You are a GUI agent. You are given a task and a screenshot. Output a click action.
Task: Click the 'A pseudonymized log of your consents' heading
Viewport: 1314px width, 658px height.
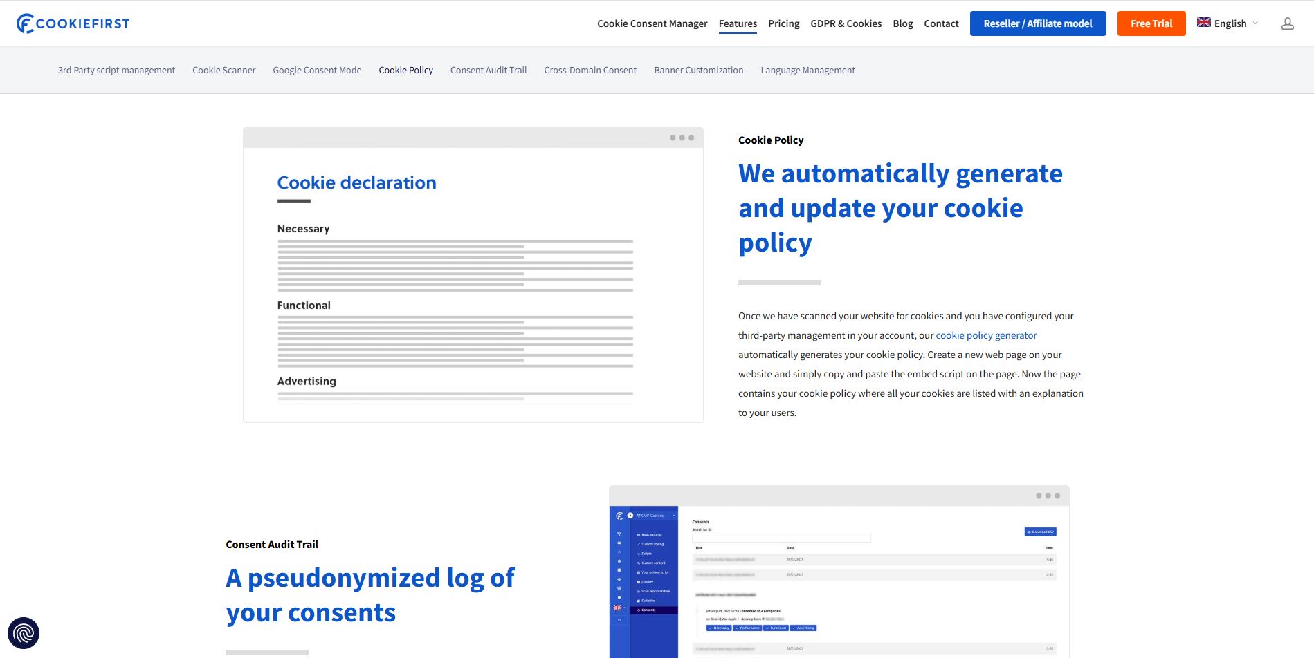point(370,595)
